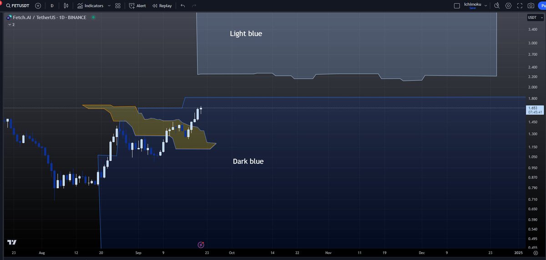
Task: Open the indicator templates grid icon
Action: click(x=118, y=6)
